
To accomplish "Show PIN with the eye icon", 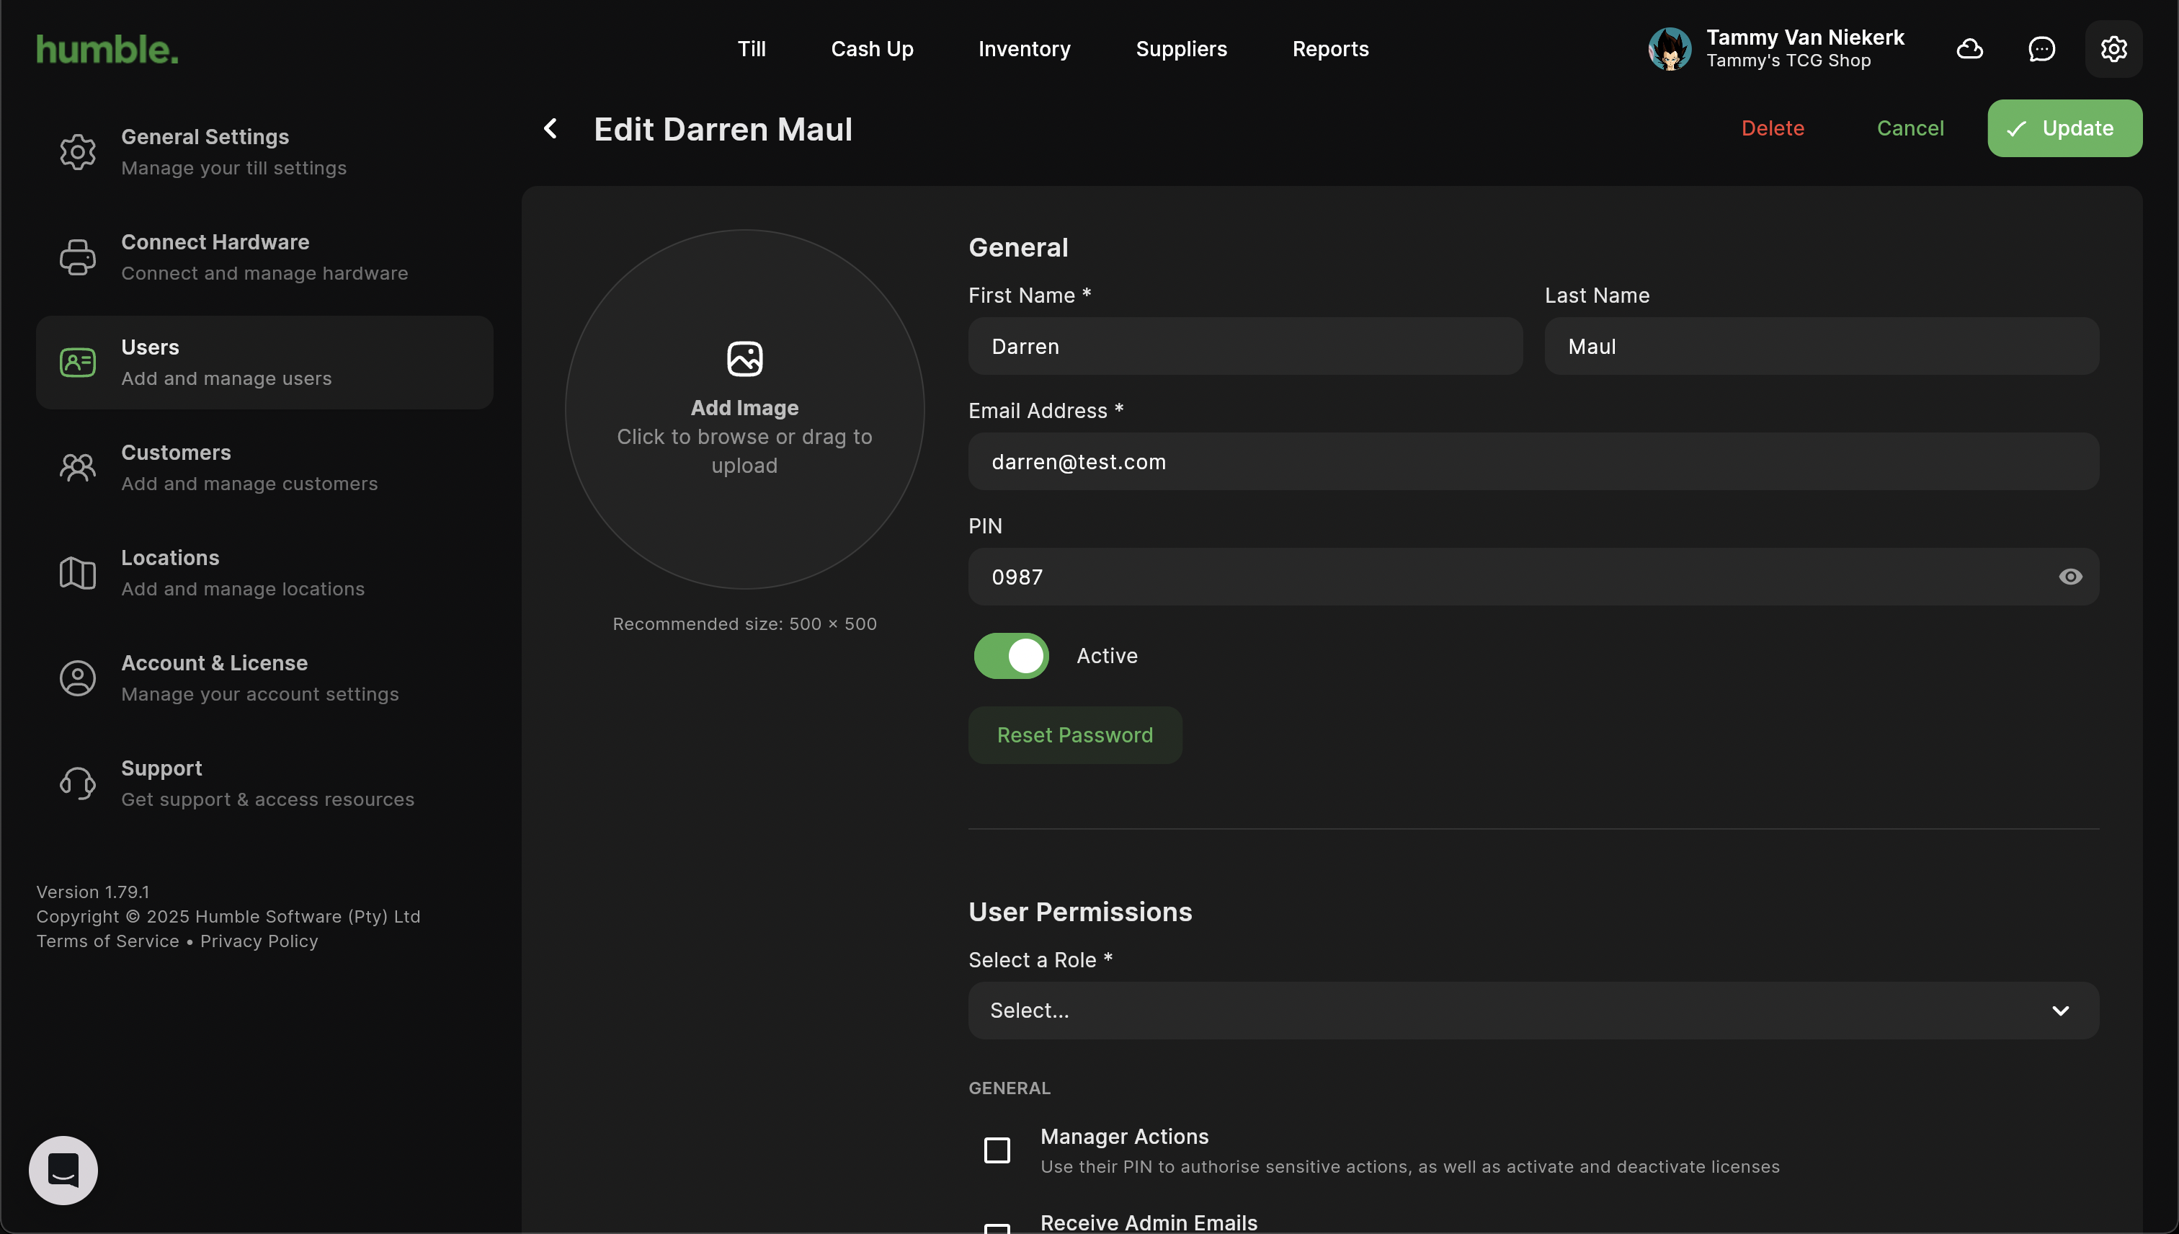I will pos(2071,577).
